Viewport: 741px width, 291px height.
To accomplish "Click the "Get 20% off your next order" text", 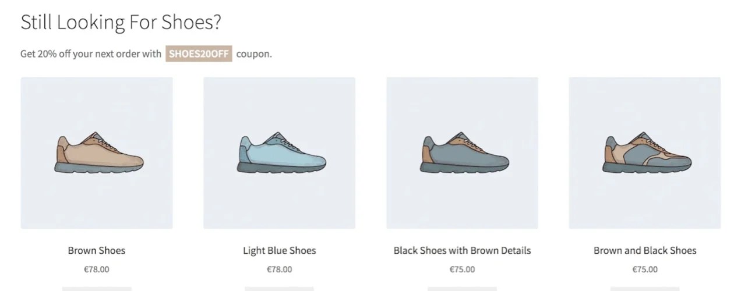I will [91, 54].
